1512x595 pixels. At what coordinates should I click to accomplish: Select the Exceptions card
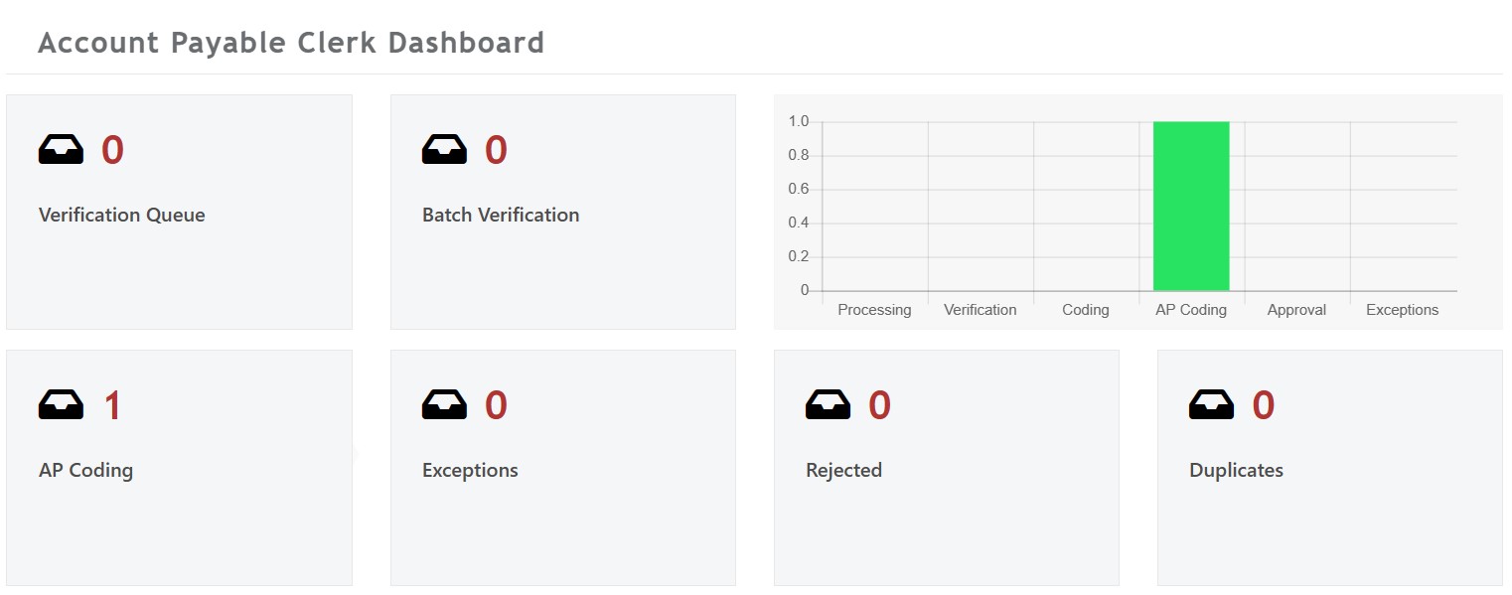(x=562, y=467)
